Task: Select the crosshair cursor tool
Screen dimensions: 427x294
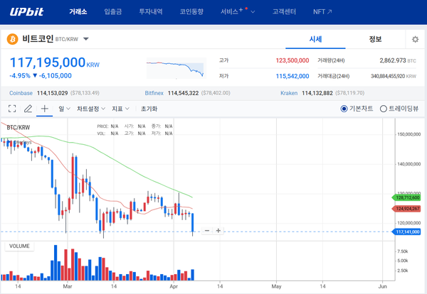Action: click(45, 109)
